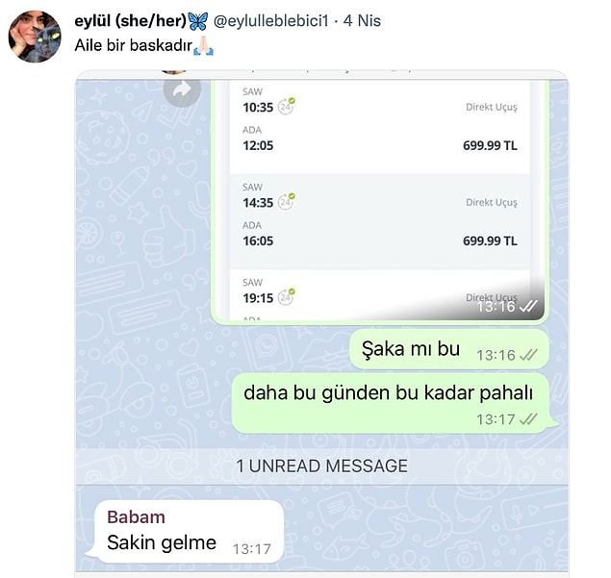This screenshot has width=611, height=578.
Task: Click the 24-hour clock icon next to 19:15
Action: coord(287,297)
